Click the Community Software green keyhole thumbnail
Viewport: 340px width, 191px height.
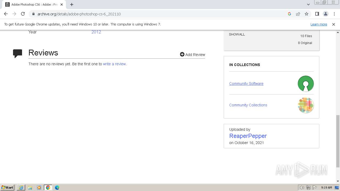306,84
